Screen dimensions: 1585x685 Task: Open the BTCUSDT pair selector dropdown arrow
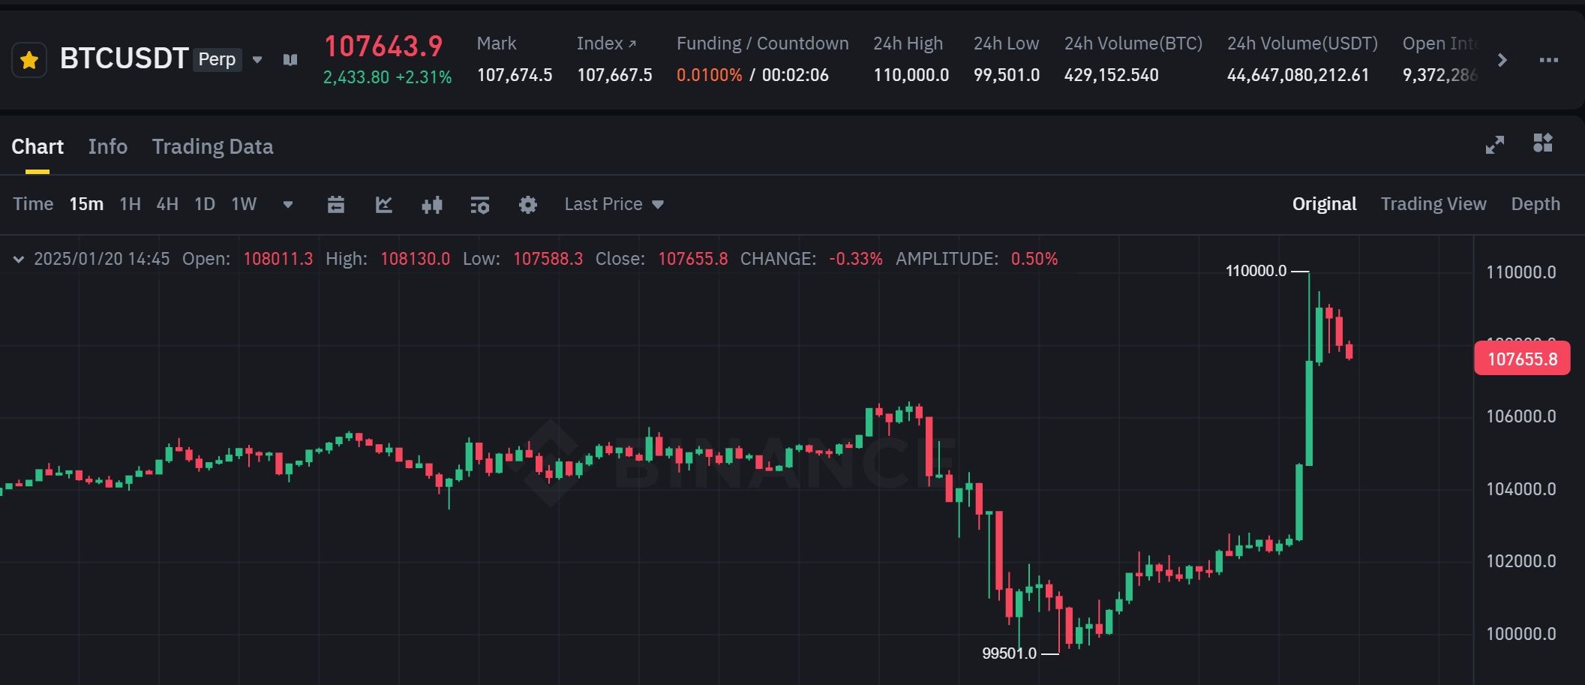[257, 59]
